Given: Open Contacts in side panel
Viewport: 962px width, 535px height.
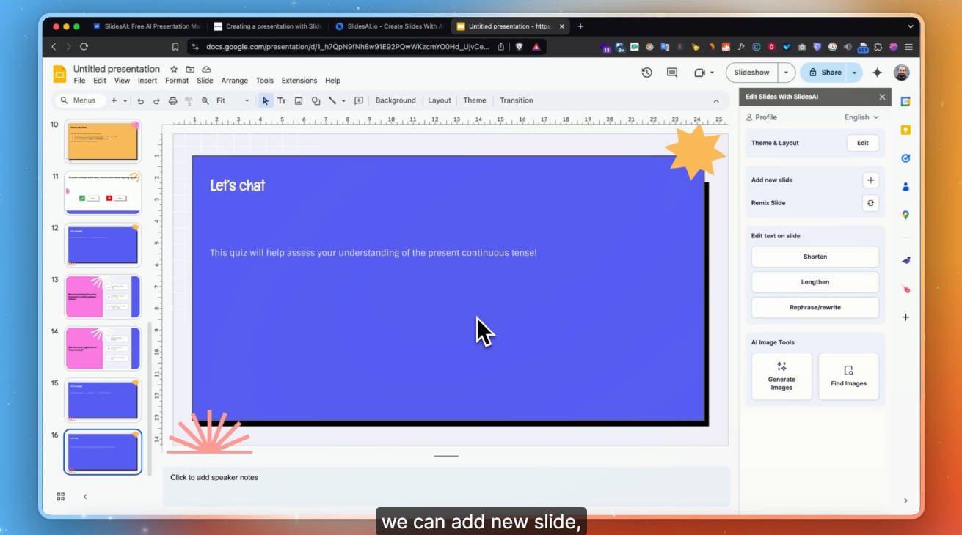Looking at the screenshot, I should coord(905,186).
